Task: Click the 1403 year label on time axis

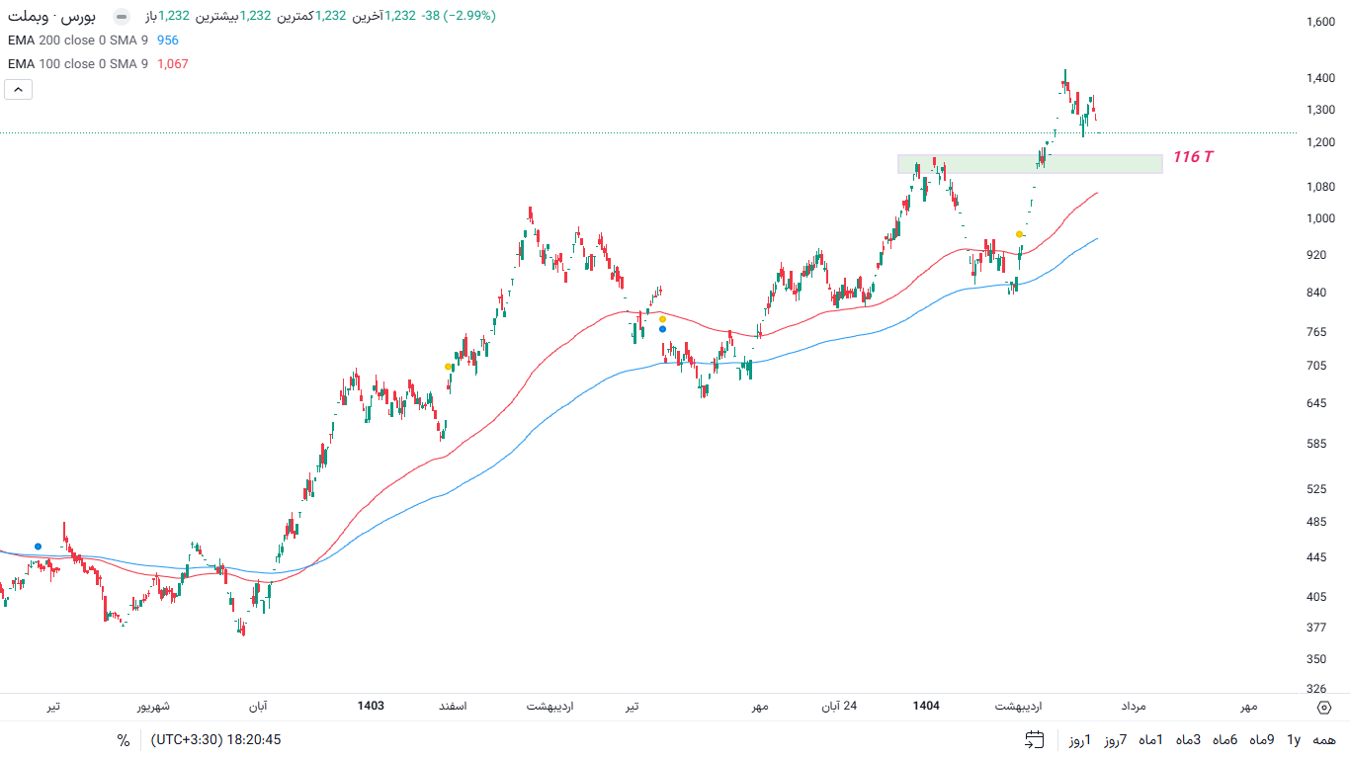Action: click(371, 707)
